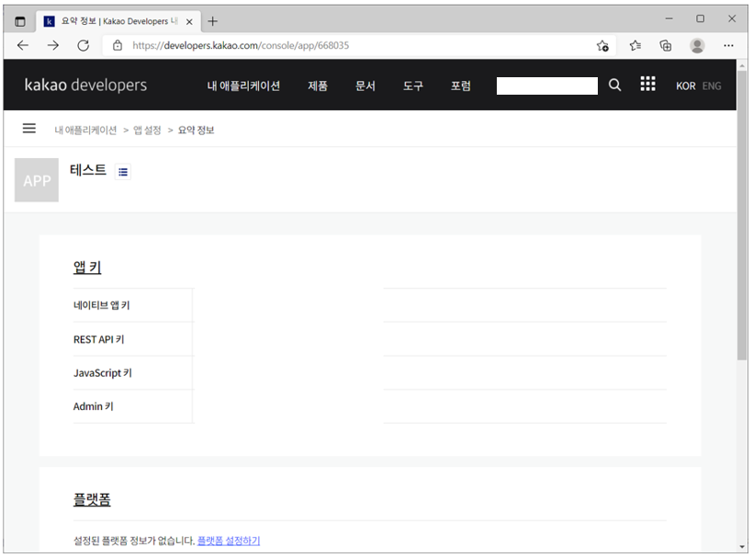Click the kakao developers logo
This screenshot has width=753, height=558.
pos(85,85)
